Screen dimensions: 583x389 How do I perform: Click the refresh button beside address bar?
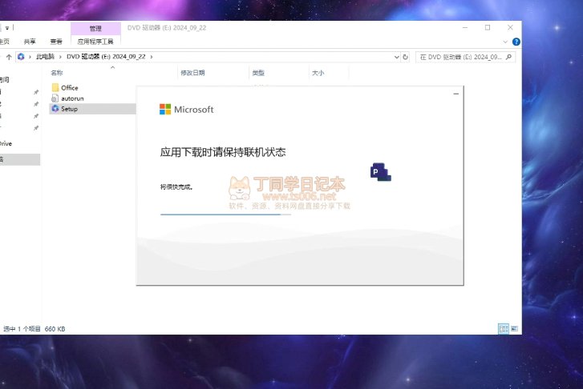pos(405,57)
